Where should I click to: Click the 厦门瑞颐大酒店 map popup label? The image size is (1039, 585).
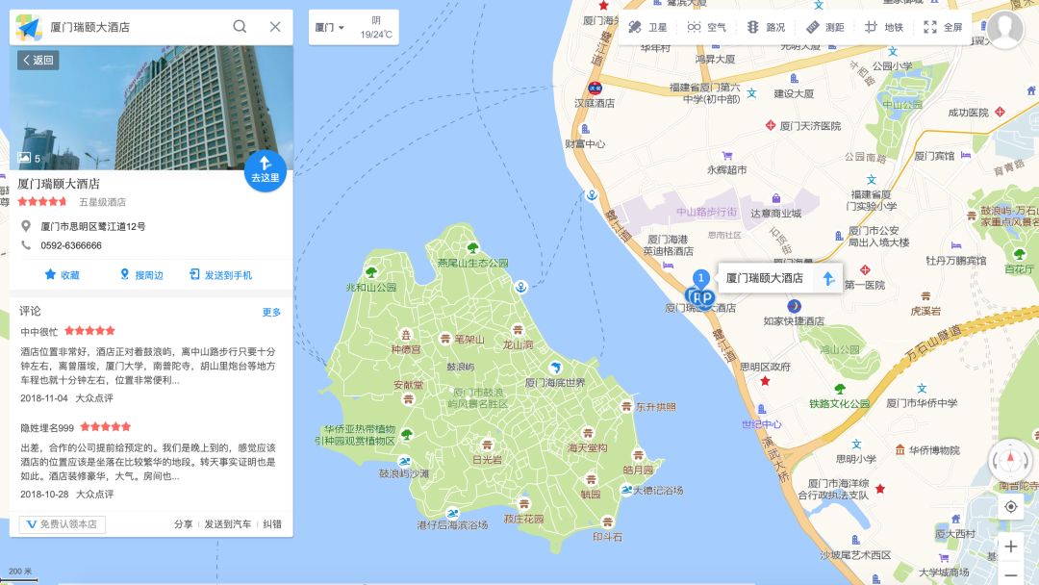pos(765,278)
